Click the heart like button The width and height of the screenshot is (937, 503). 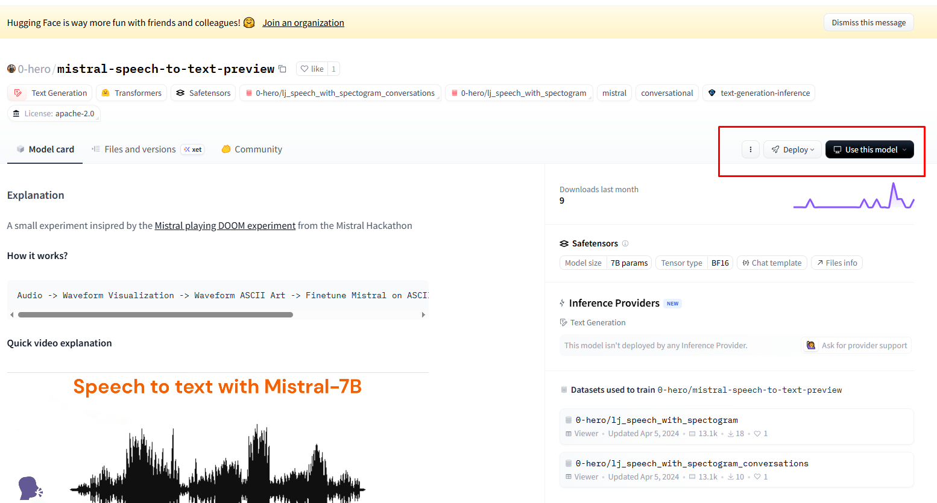(312, 69)
